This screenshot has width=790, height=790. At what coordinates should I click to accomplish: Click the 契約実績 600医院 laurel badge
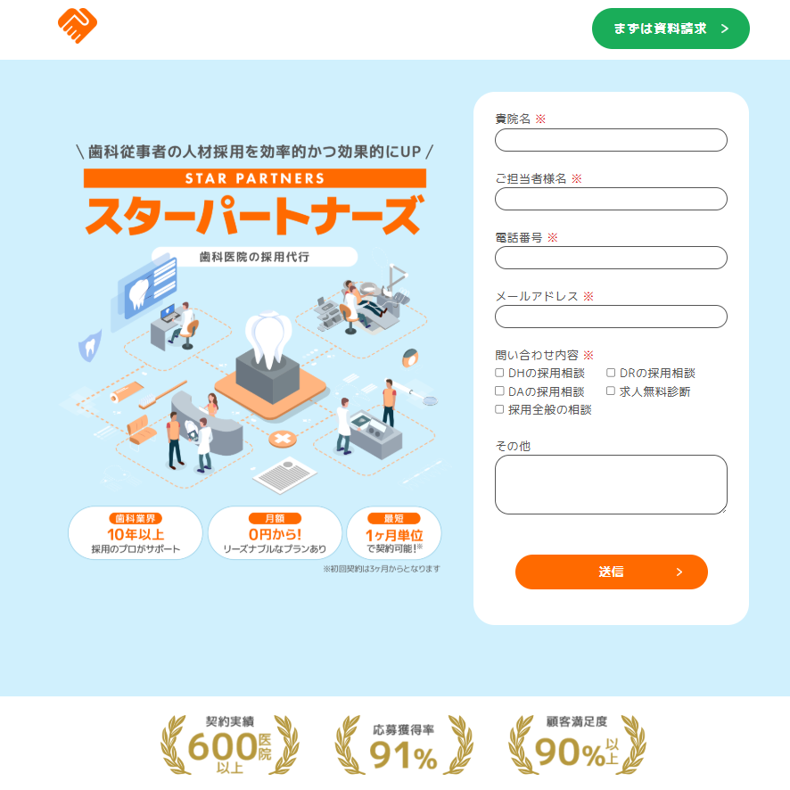[x=230, y=745]
